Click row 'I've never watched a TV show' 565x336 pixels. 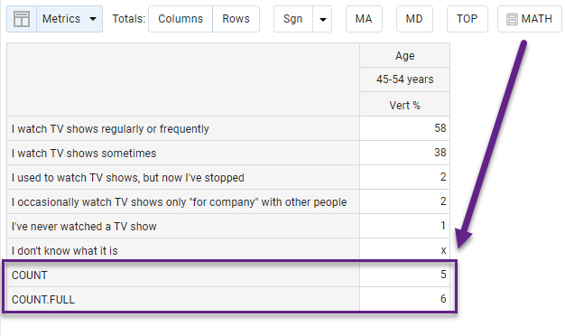[x=183, y=227]
